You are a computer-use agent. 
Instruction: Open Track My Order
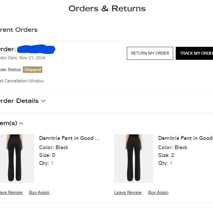[195, 53]
